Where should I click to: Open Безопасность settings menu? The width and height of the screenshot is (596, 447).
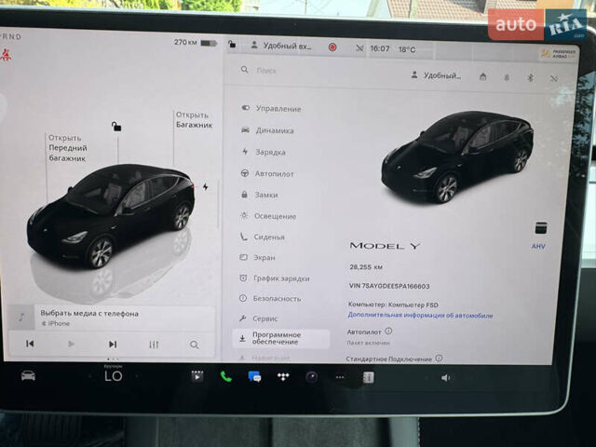point(269,298)
